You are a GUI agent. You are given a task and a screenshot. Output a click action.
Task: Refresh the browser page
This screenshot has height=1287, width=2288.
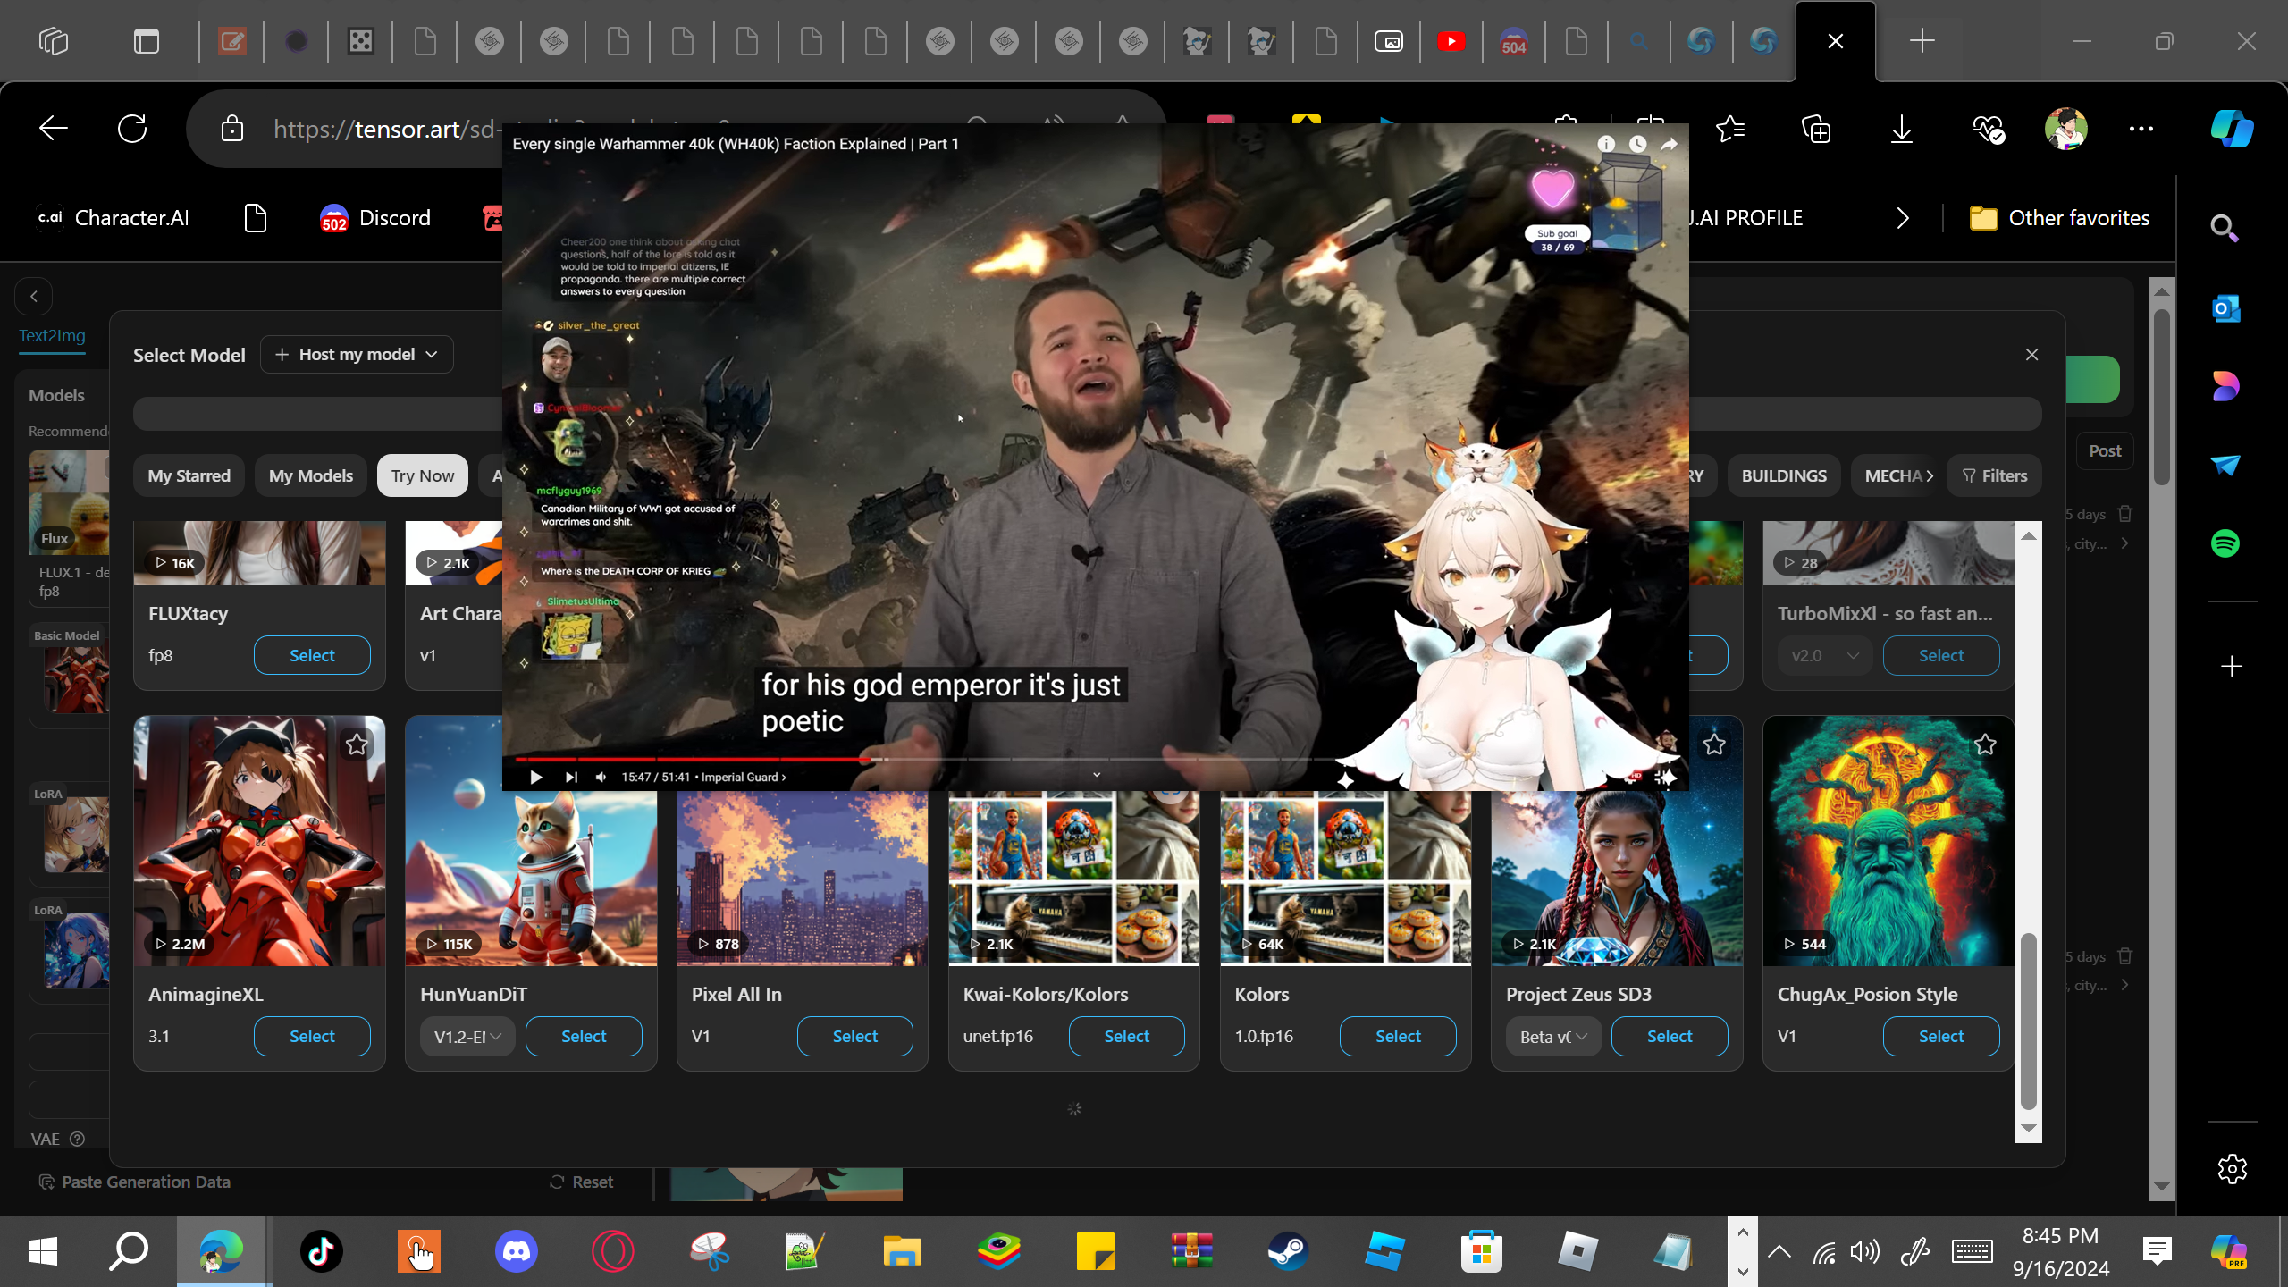pos(132,130)
